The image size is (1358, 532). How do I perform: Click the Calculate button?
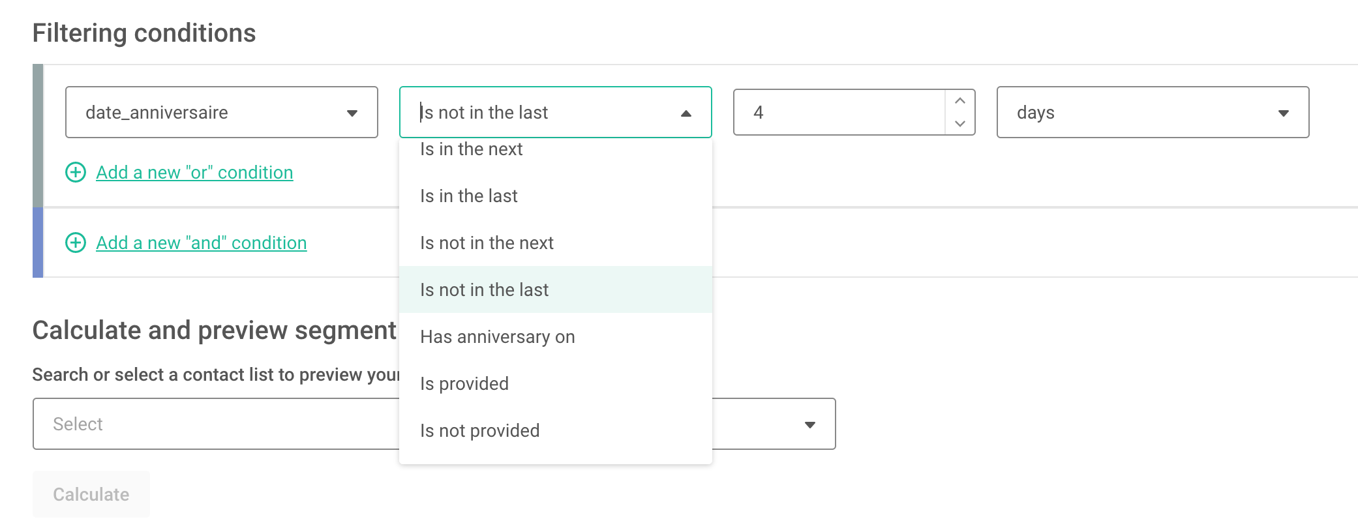91,494
